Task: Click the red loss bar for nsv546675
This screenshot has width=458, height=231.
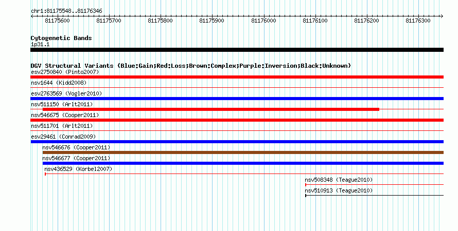Action: coord(237,120)
